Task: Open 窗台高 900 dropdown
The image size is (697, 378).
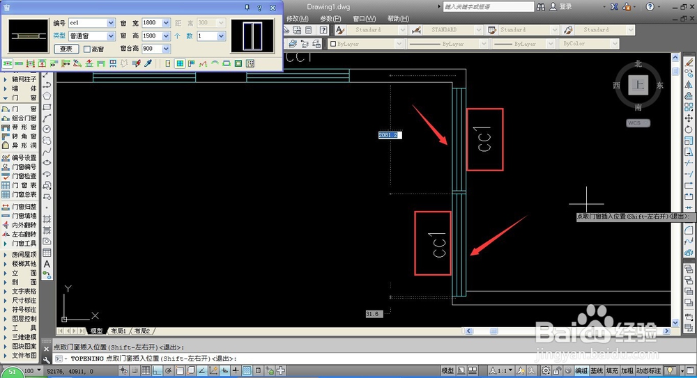Action: 166,49
